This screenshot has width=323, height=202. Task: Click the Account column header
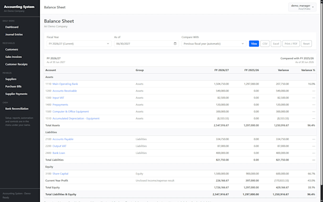(50, 70)
